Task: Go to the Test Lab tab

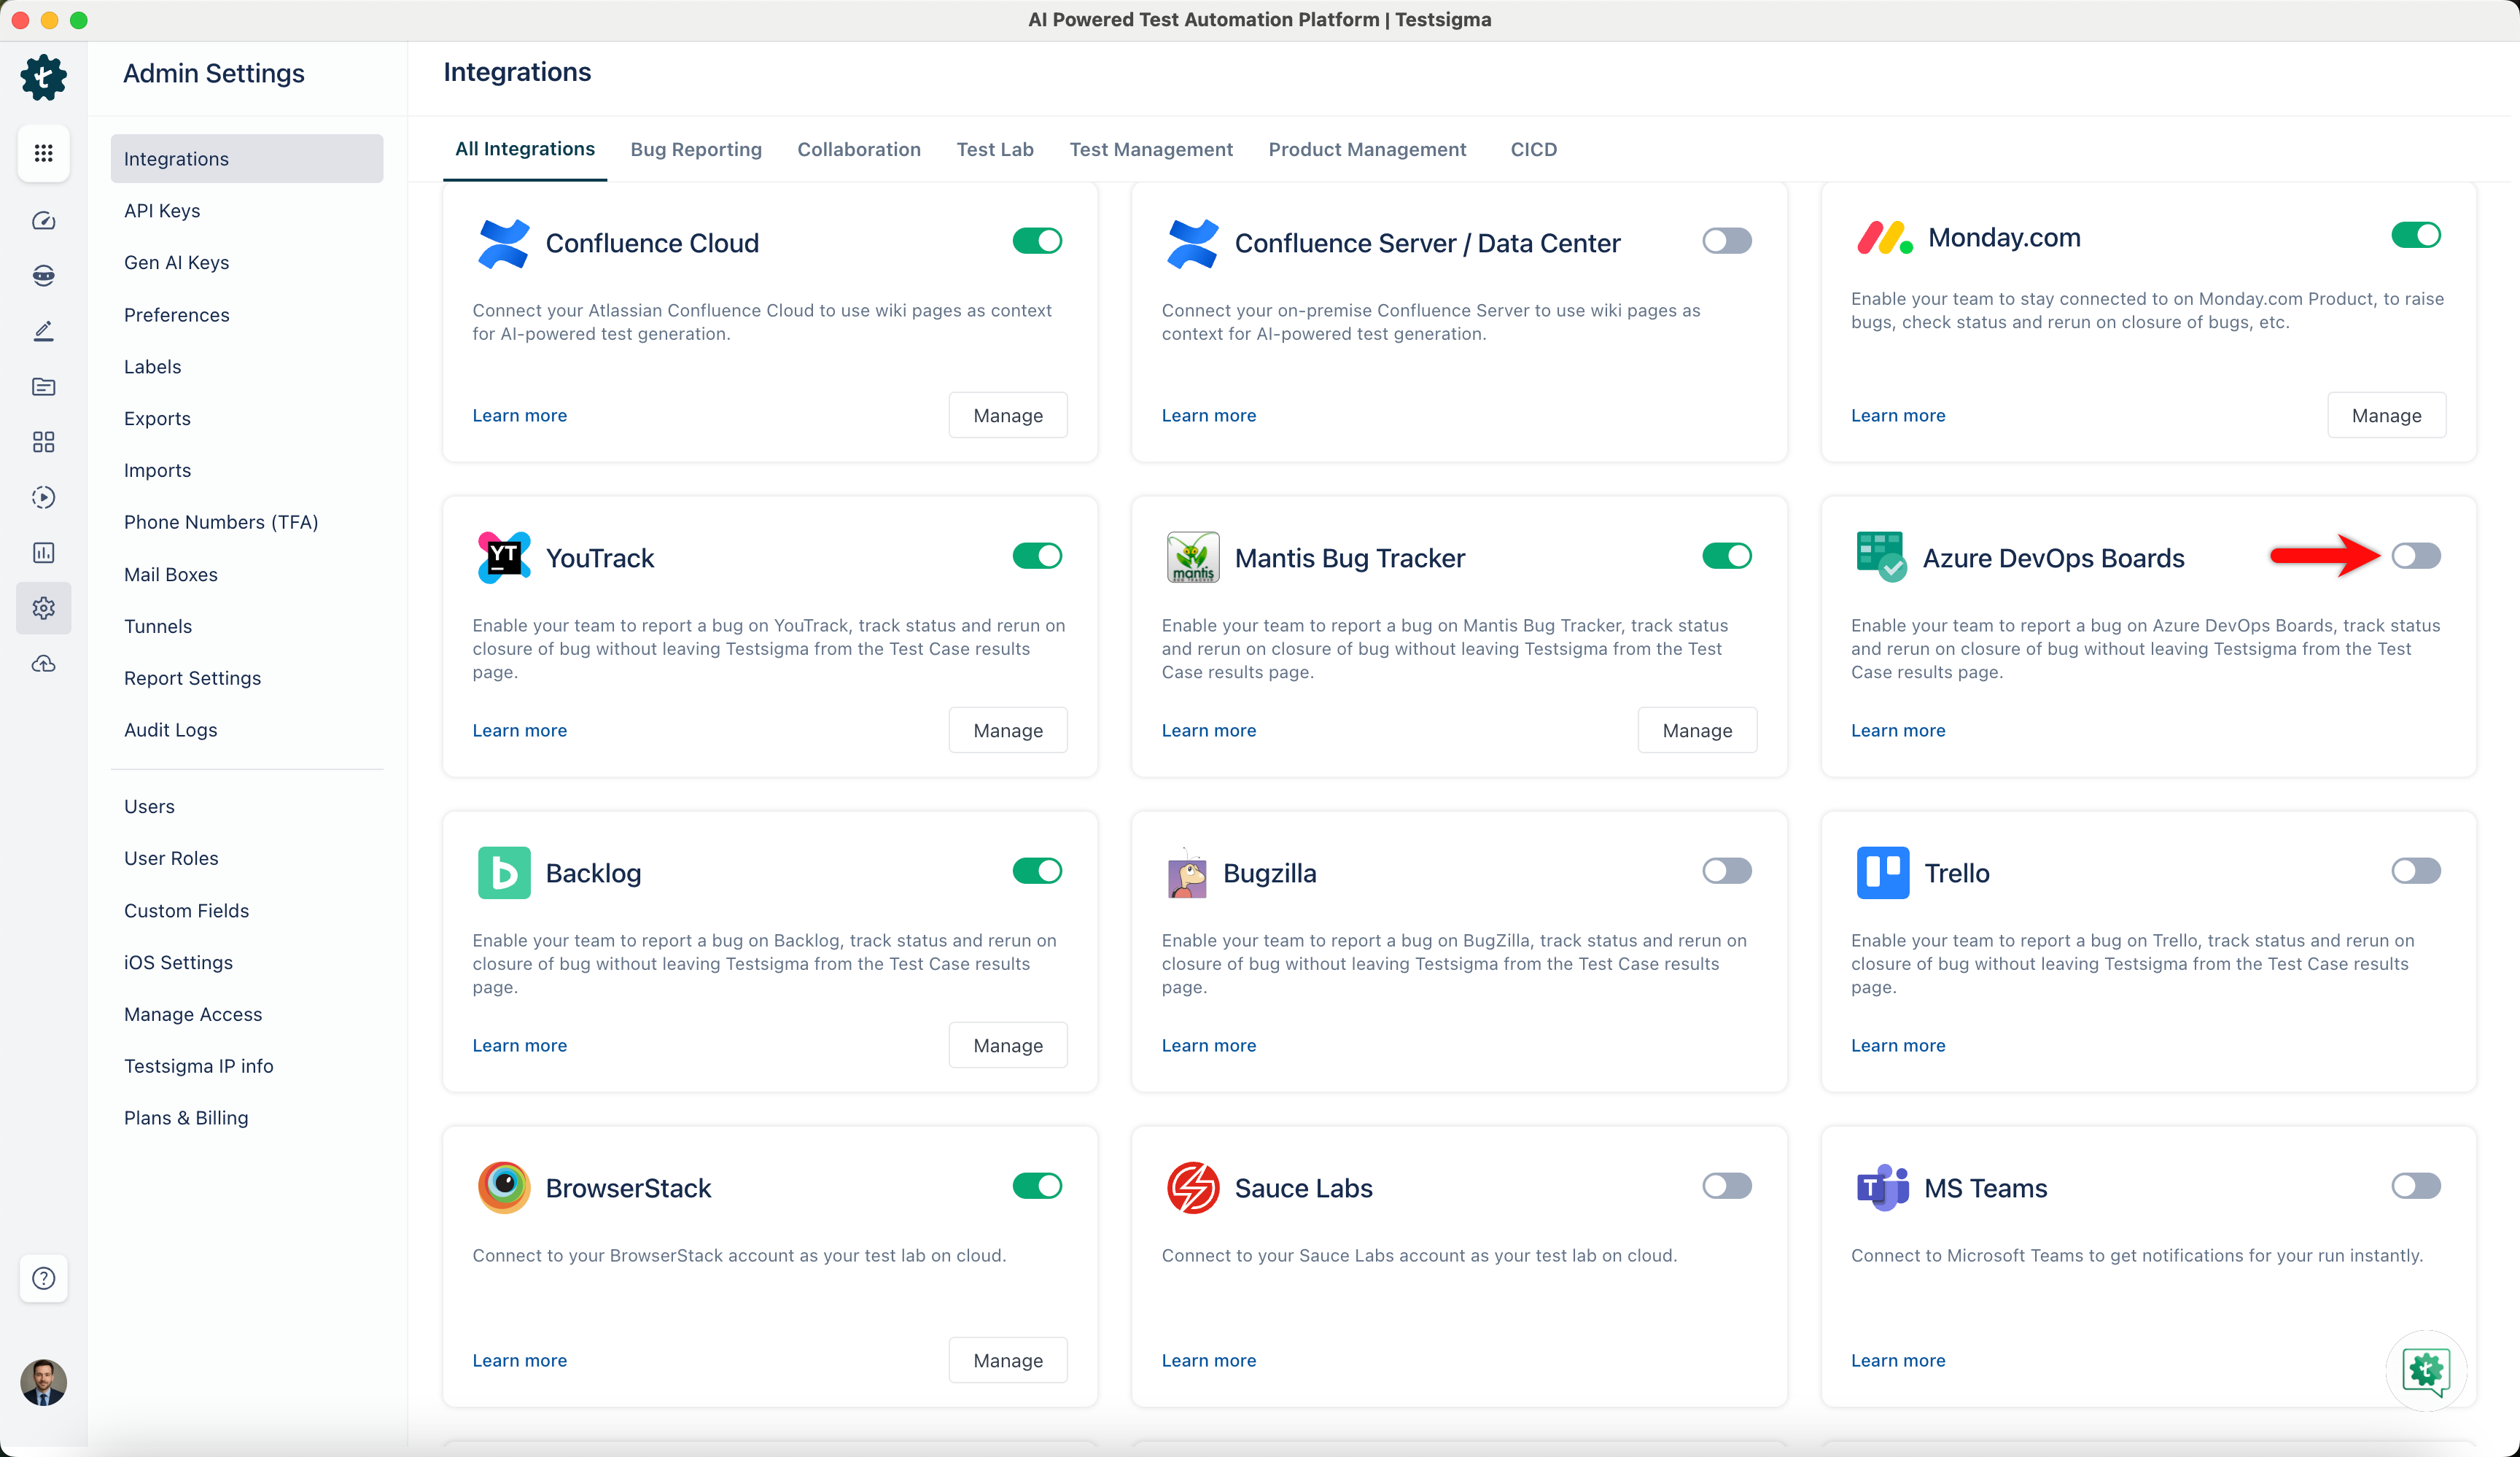Action: click(x=995, y=149)
